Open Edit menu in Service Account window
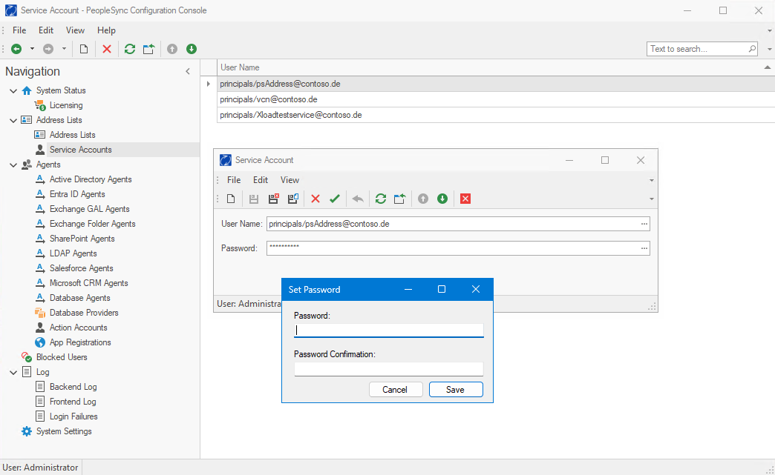Screen dimensions: 775x475 261,180
